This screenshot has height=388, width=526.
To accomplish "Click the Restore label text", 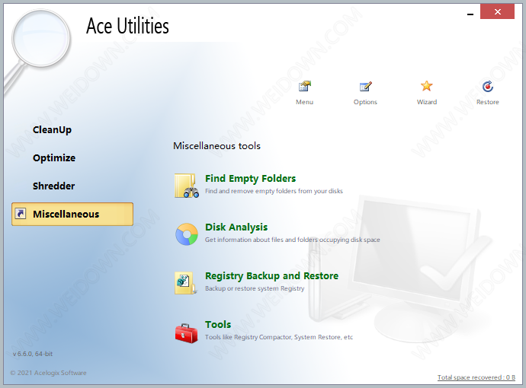I will pyautogui.click(x=488, y=102).
